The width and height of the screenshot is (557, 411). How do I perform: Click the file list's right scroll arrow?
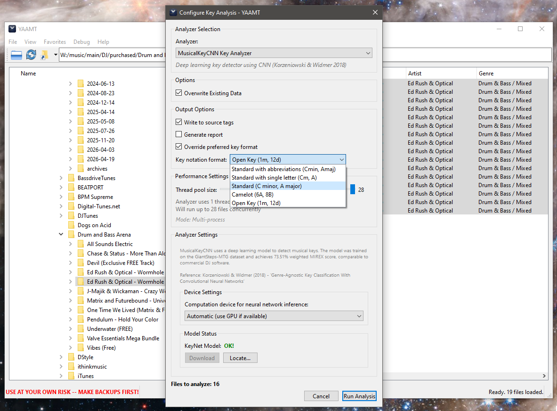point(544,376)
